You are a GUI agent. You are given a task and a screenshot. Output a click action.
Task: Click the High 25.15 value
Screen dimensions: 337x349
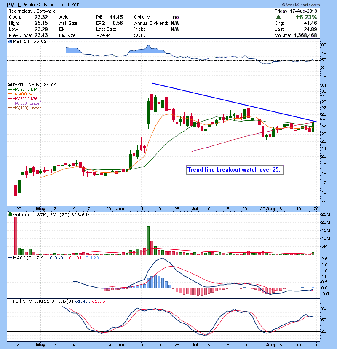coord(41,23)
